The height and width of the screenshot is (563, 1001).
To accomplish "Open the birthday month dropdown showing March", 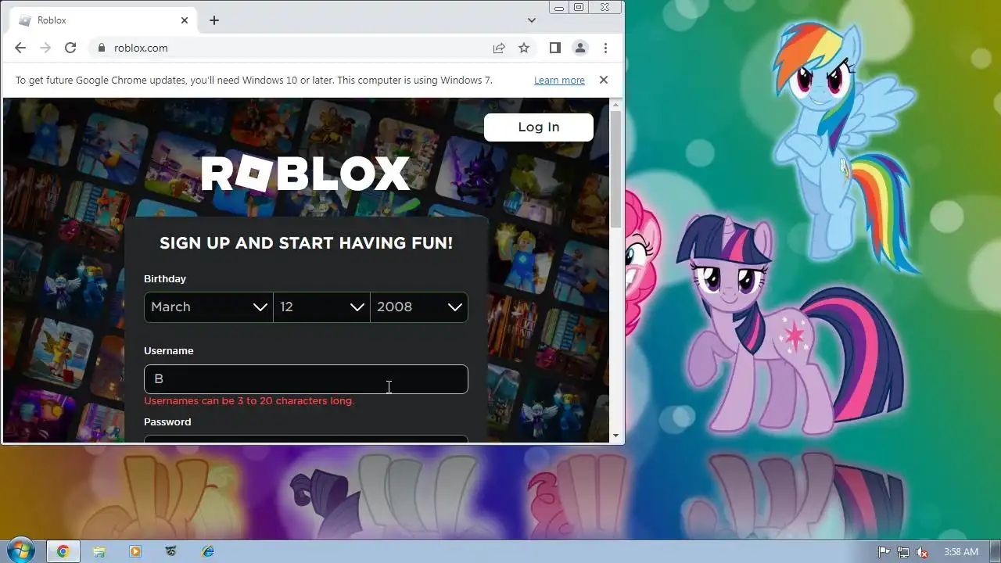I will click(x=209, y=307).
